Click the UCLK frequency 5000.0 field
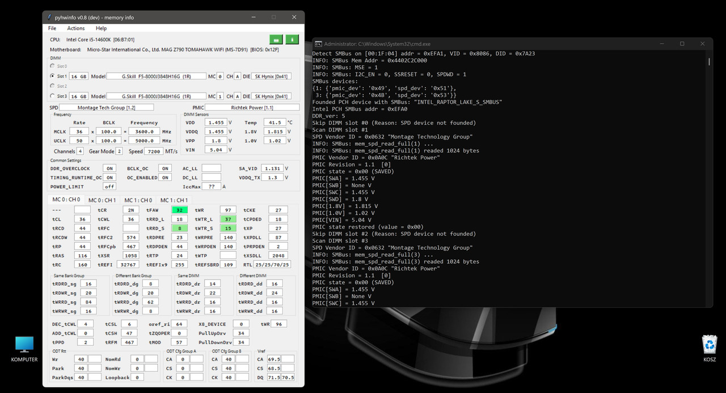 point(144,140)
